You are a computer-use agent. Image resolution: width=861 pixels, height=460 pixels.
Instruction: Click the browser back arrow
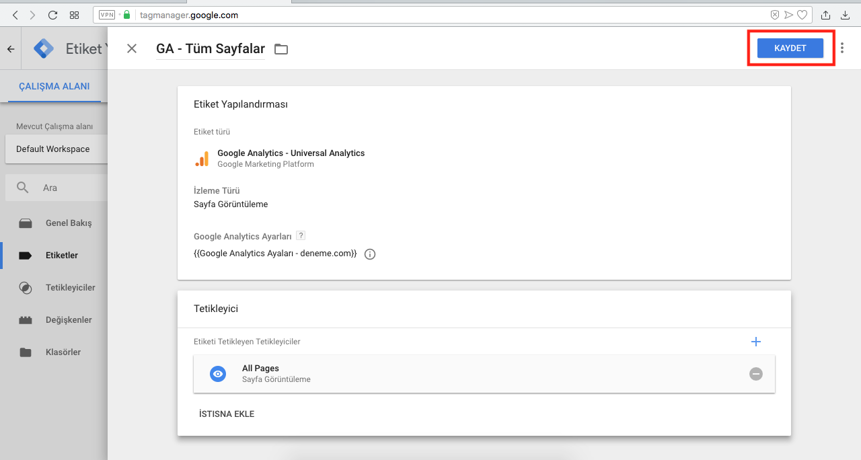pos(15,15)
